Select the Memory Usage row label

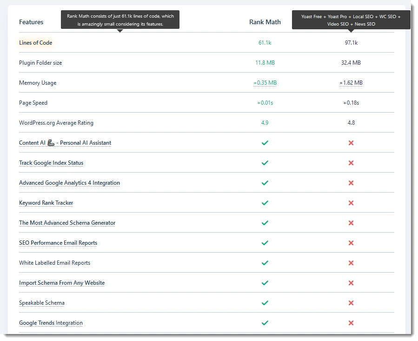(x=38, y=83)
